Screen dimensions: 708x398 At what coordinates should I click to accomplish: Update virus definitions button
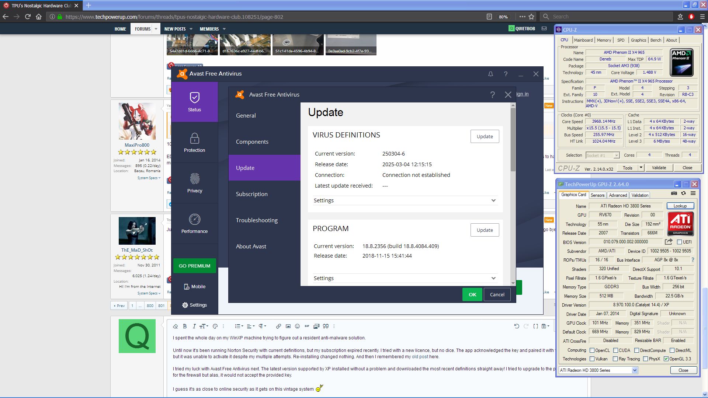[485, 136]
